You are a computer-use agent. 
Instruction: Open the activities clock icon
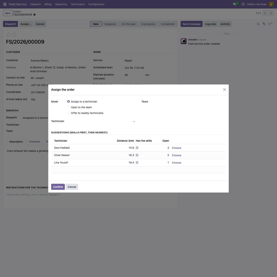pos(243,4)
